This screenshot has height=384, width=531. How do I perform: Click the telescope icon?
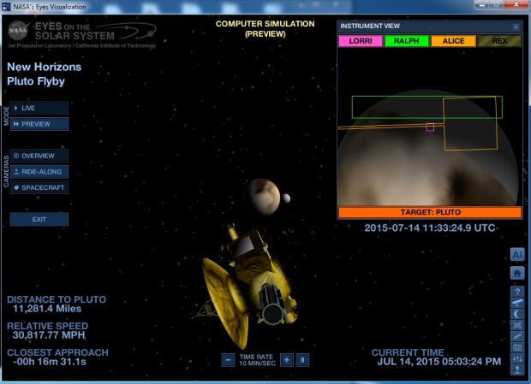(x=517, y=303)
